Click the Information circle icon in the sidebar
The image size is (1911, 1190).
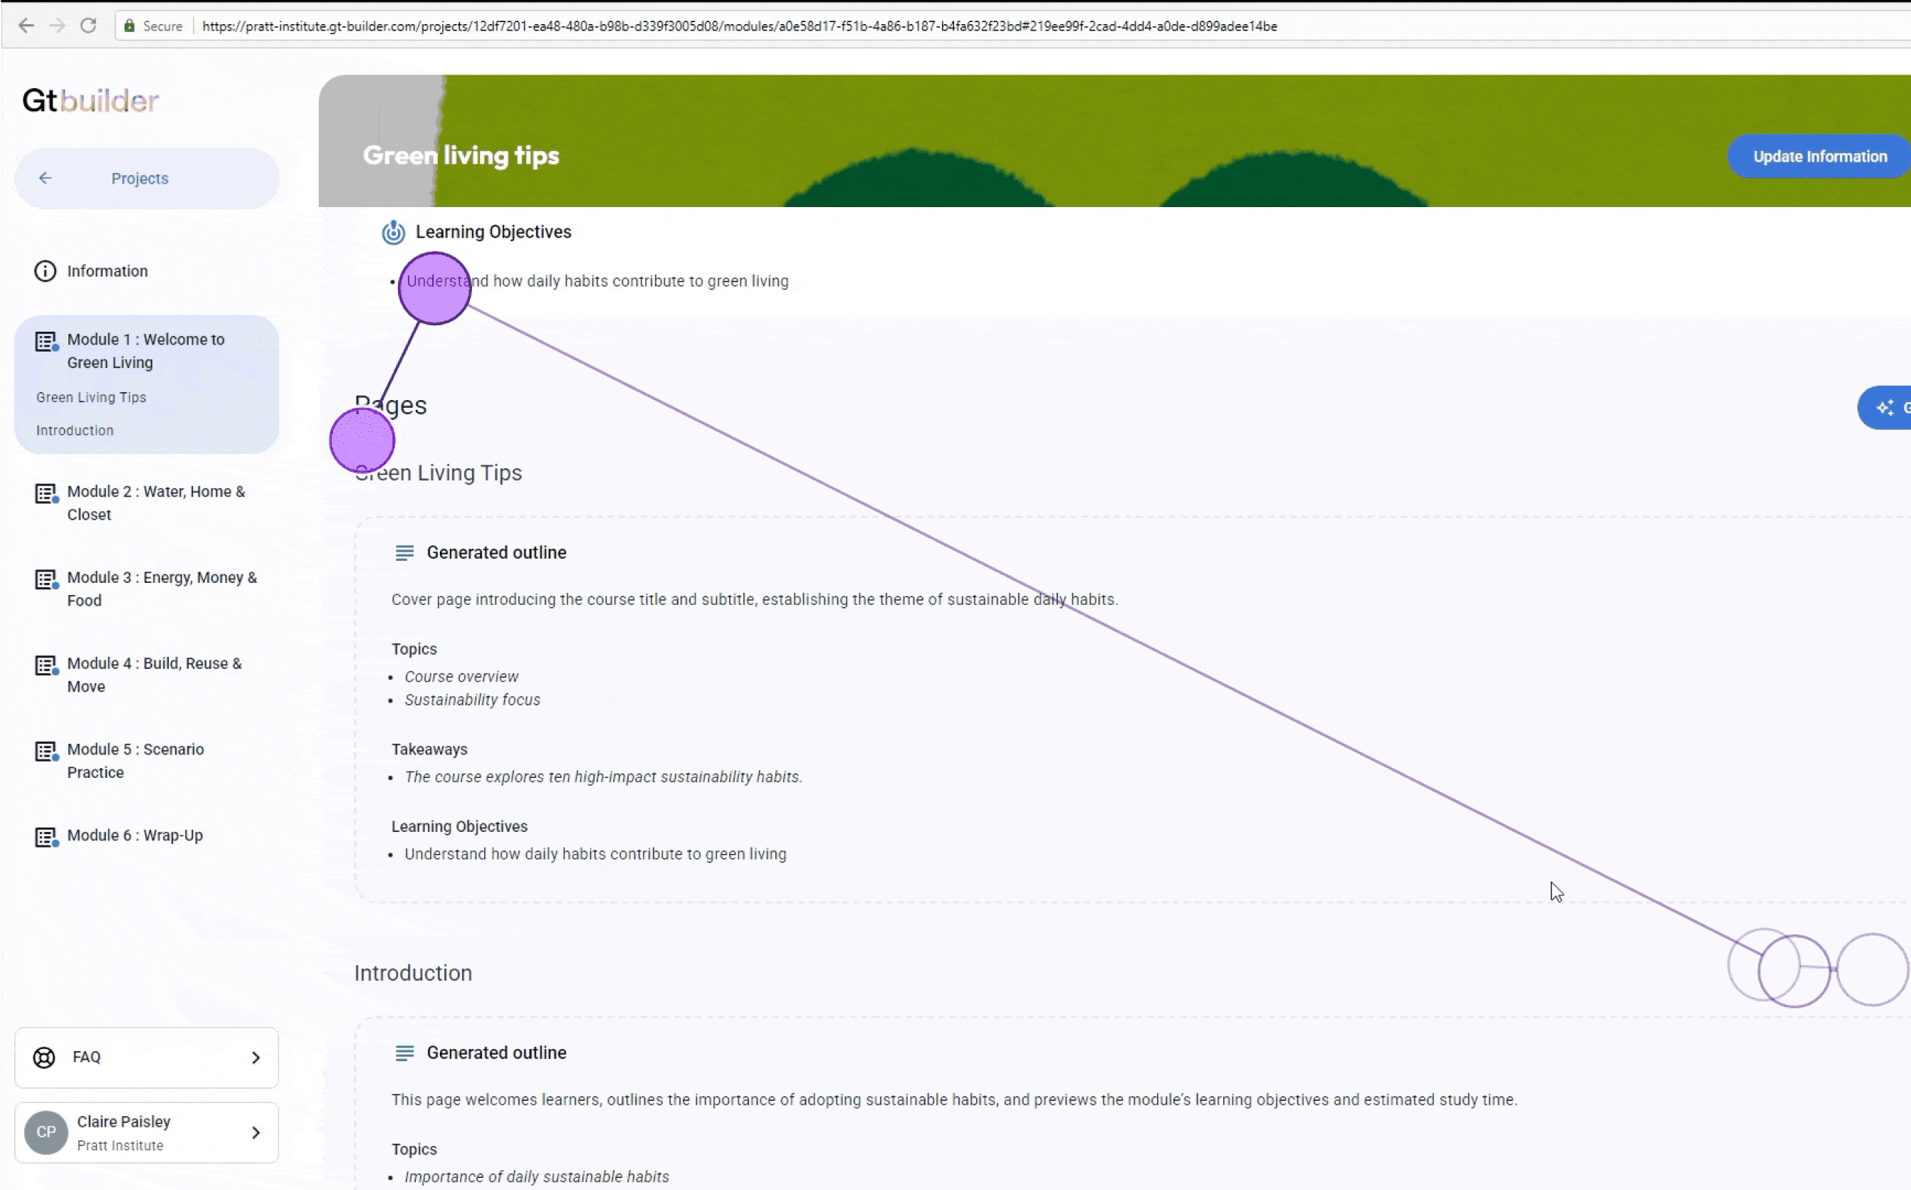click(45, 270)
